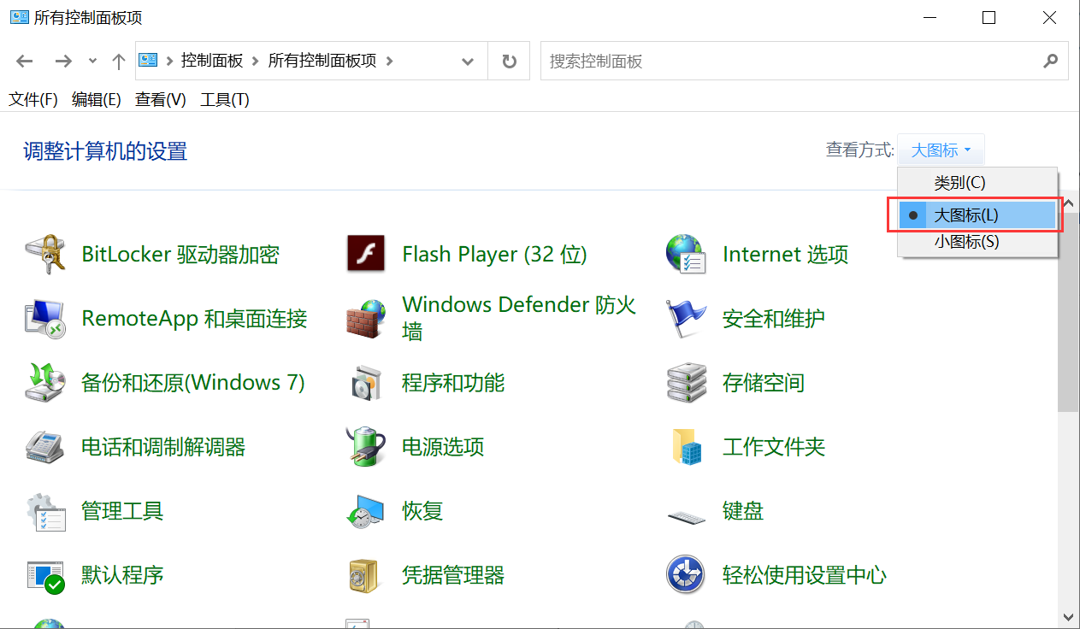Viewport: 1080px width, 629px height.
Task: Open the 管理工具 gear icon
Action: pyautogui.click(x=45, y=511)
